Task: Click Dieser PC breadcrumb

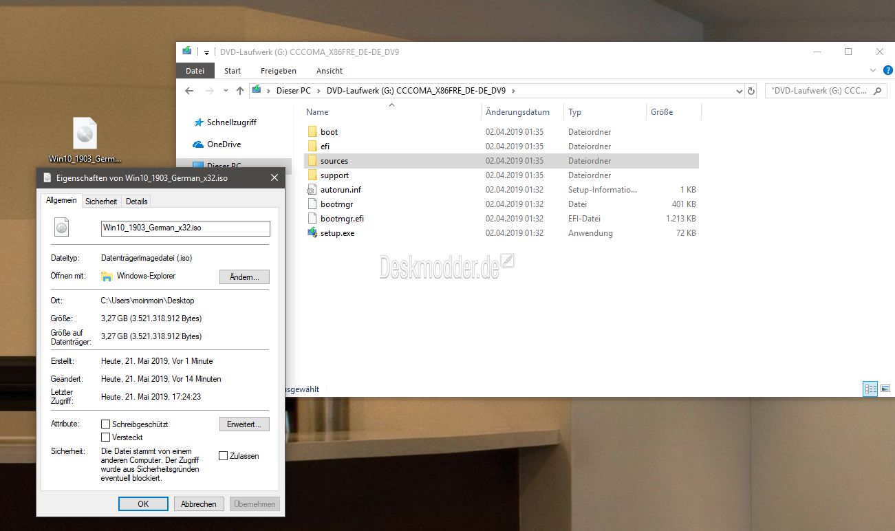Action: point(294,90)
